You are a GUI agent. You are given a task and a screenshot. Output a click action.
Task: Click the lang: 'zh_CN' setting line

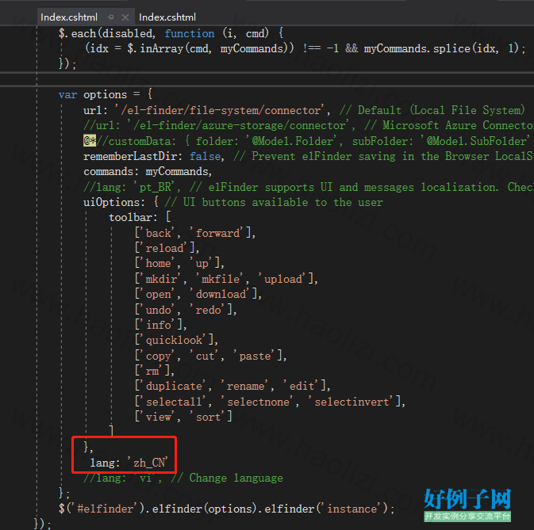pyautogui.click(x=129, y=463)
